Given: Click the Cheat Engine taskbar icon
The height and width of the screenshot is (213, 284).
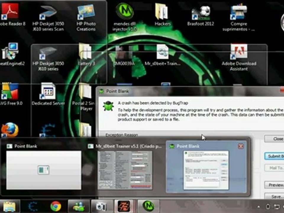Looking at the screenshot, I should click(33, 206).
